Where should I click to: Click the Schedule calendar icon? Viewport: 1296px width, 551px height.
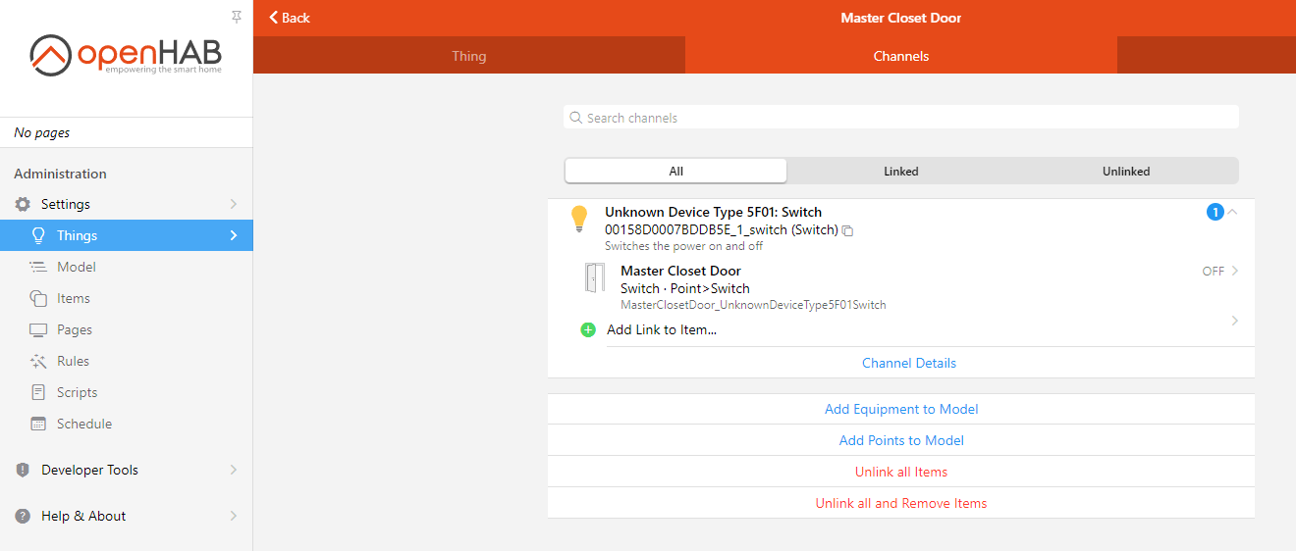38,424
